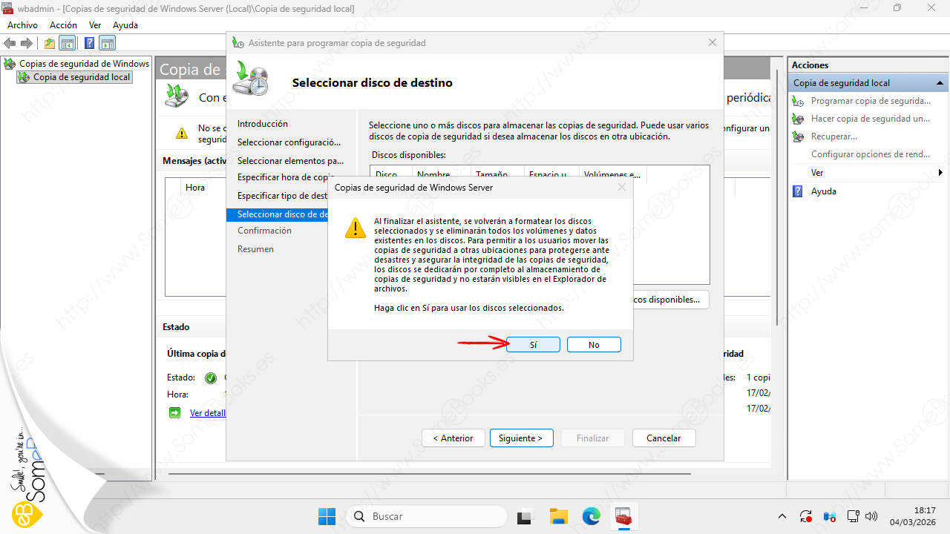Open the Acción menu
950x534 pixels.
tap(63, 25)
